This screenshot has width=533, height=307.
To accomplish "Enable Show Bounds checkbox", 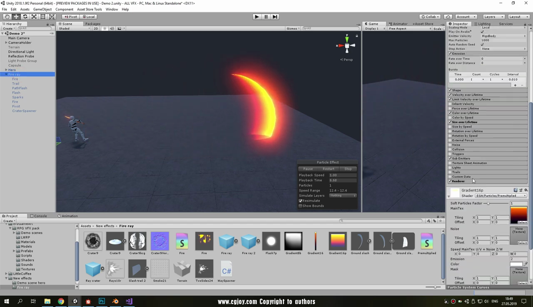I will click(x=300, y=205).
